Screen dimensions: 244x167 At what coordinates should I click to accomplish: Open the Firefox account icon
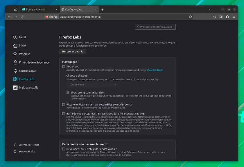click(x=221, y=17)
